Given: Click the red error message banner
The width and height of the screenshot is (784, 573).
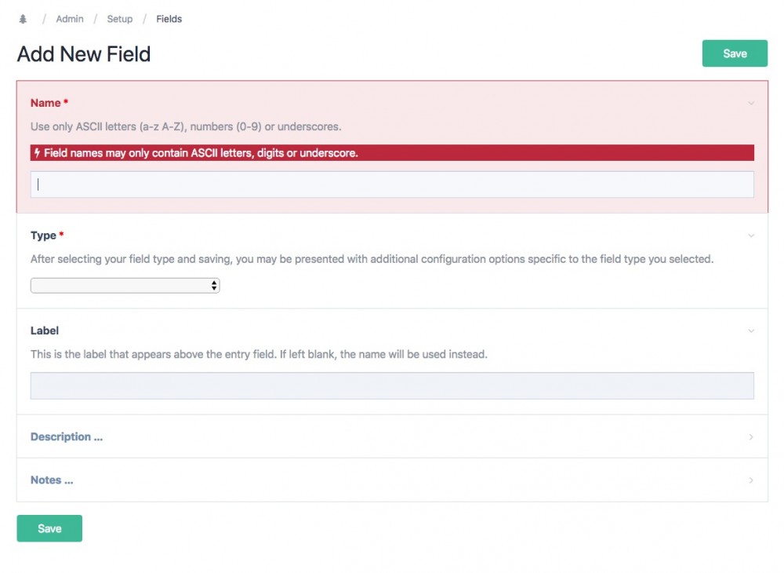Looking at the screenshot, I should click(x=392, y=153).
